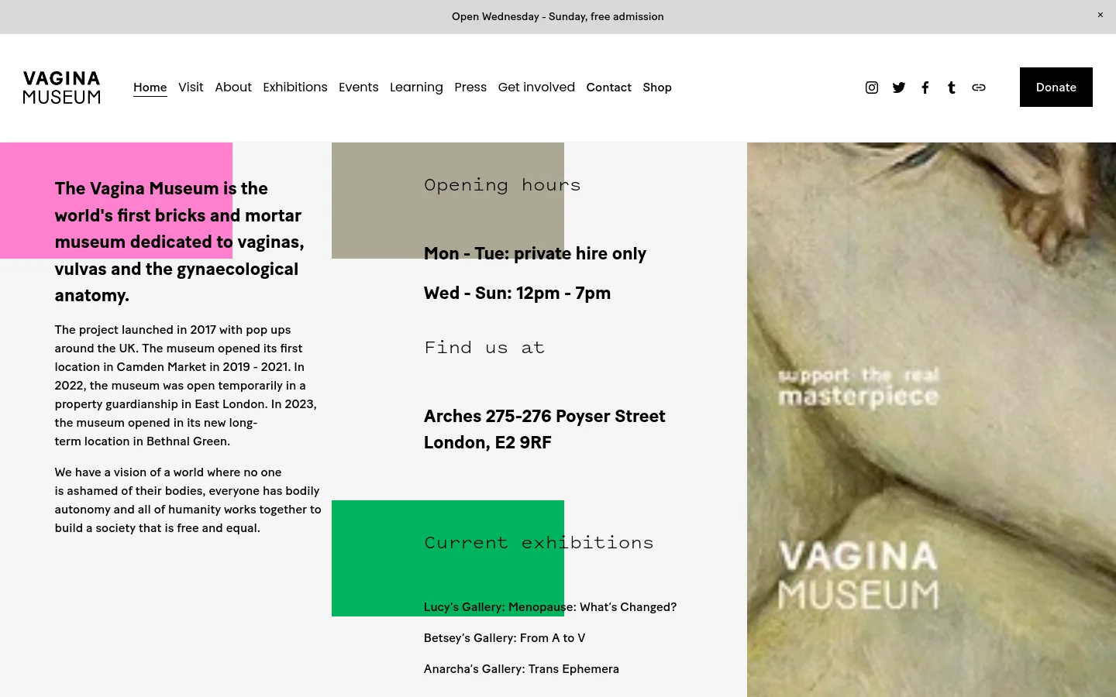Visit the Shop
This screenshot has height=697, width=1116.
657,88
